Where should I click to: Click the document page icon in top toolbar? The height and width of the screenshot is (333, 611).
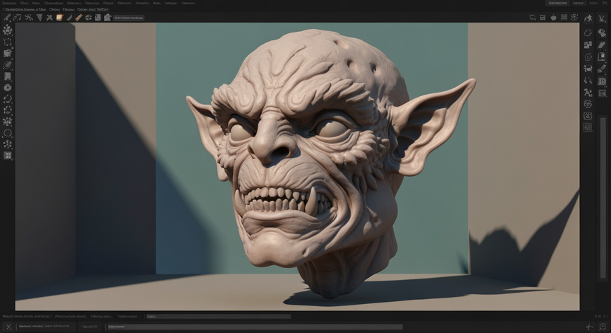point(98,18)
